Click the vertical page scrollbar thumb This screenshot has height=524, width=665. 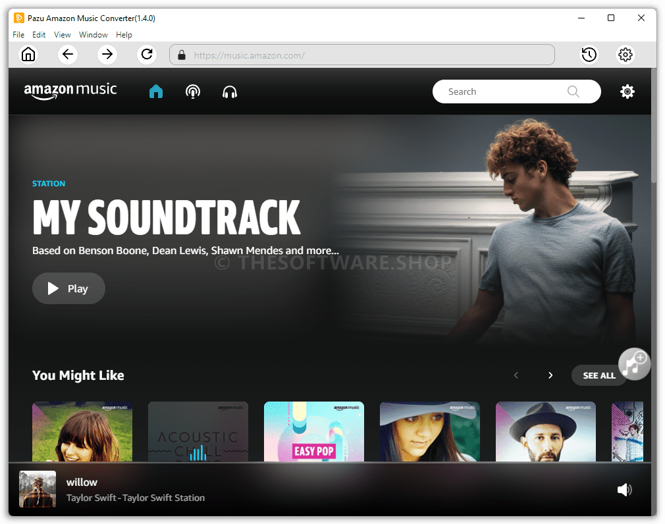[654, 127]
